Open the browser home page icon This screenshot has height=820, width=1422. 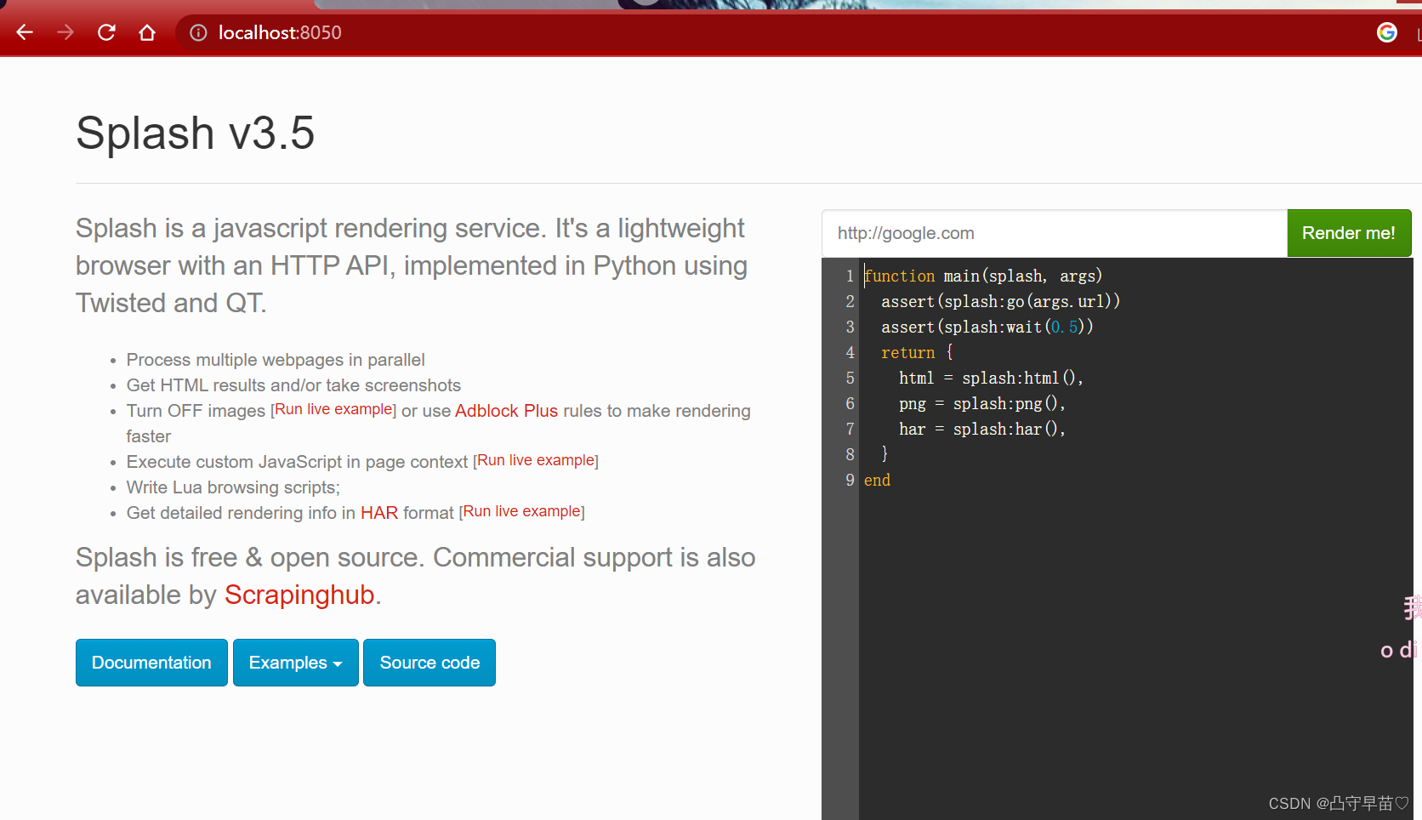pos(147,32)
